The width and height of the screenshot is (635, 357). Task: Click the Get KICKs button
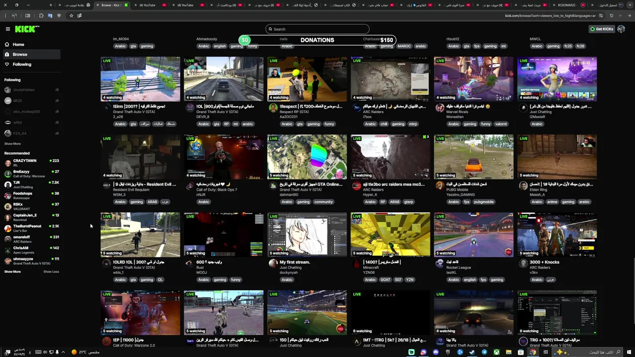coord(602,29)
